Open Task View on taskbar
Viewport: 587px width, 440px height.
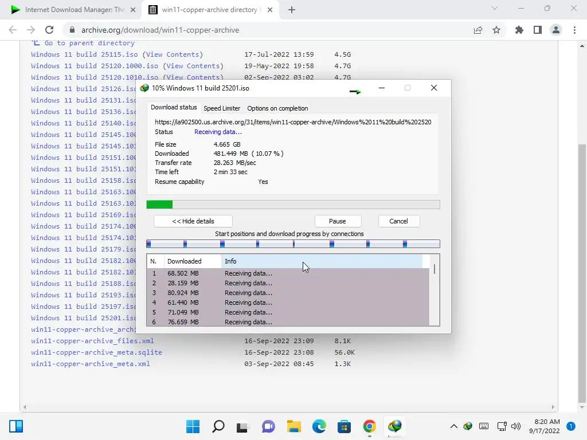click(242, 426)
